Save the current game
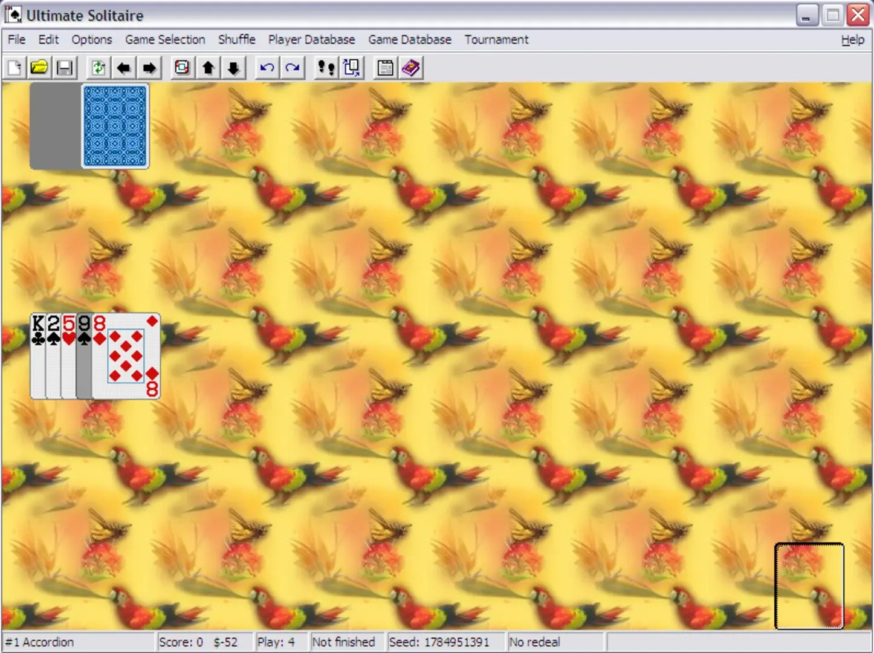 [x=64, y=68]
